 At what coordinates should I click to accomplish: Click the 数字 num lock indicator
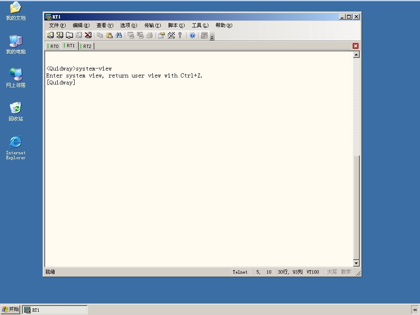pos(346,272)
